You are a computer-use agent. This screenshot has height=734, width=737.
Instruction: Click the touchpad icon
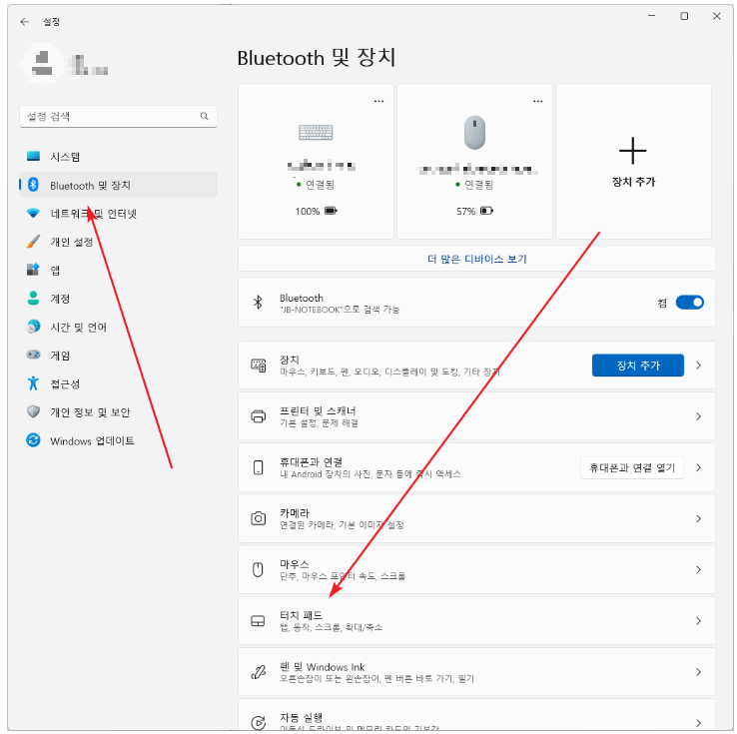point(258,621)
